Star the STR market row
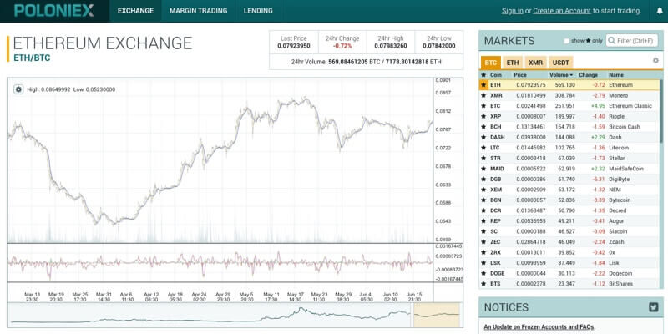The width and height of the screenshot is (668, 334). coord(483,158)
